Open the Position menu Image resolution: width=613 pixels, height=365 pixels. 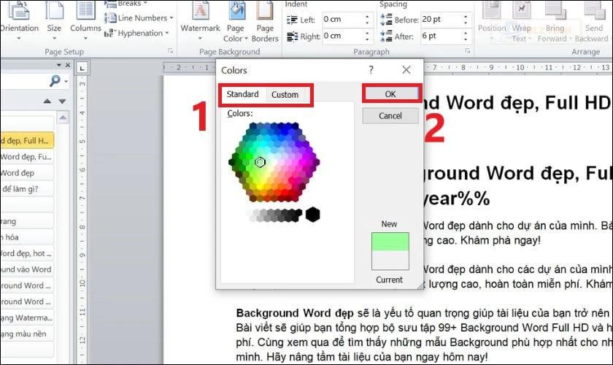[492, 20]
